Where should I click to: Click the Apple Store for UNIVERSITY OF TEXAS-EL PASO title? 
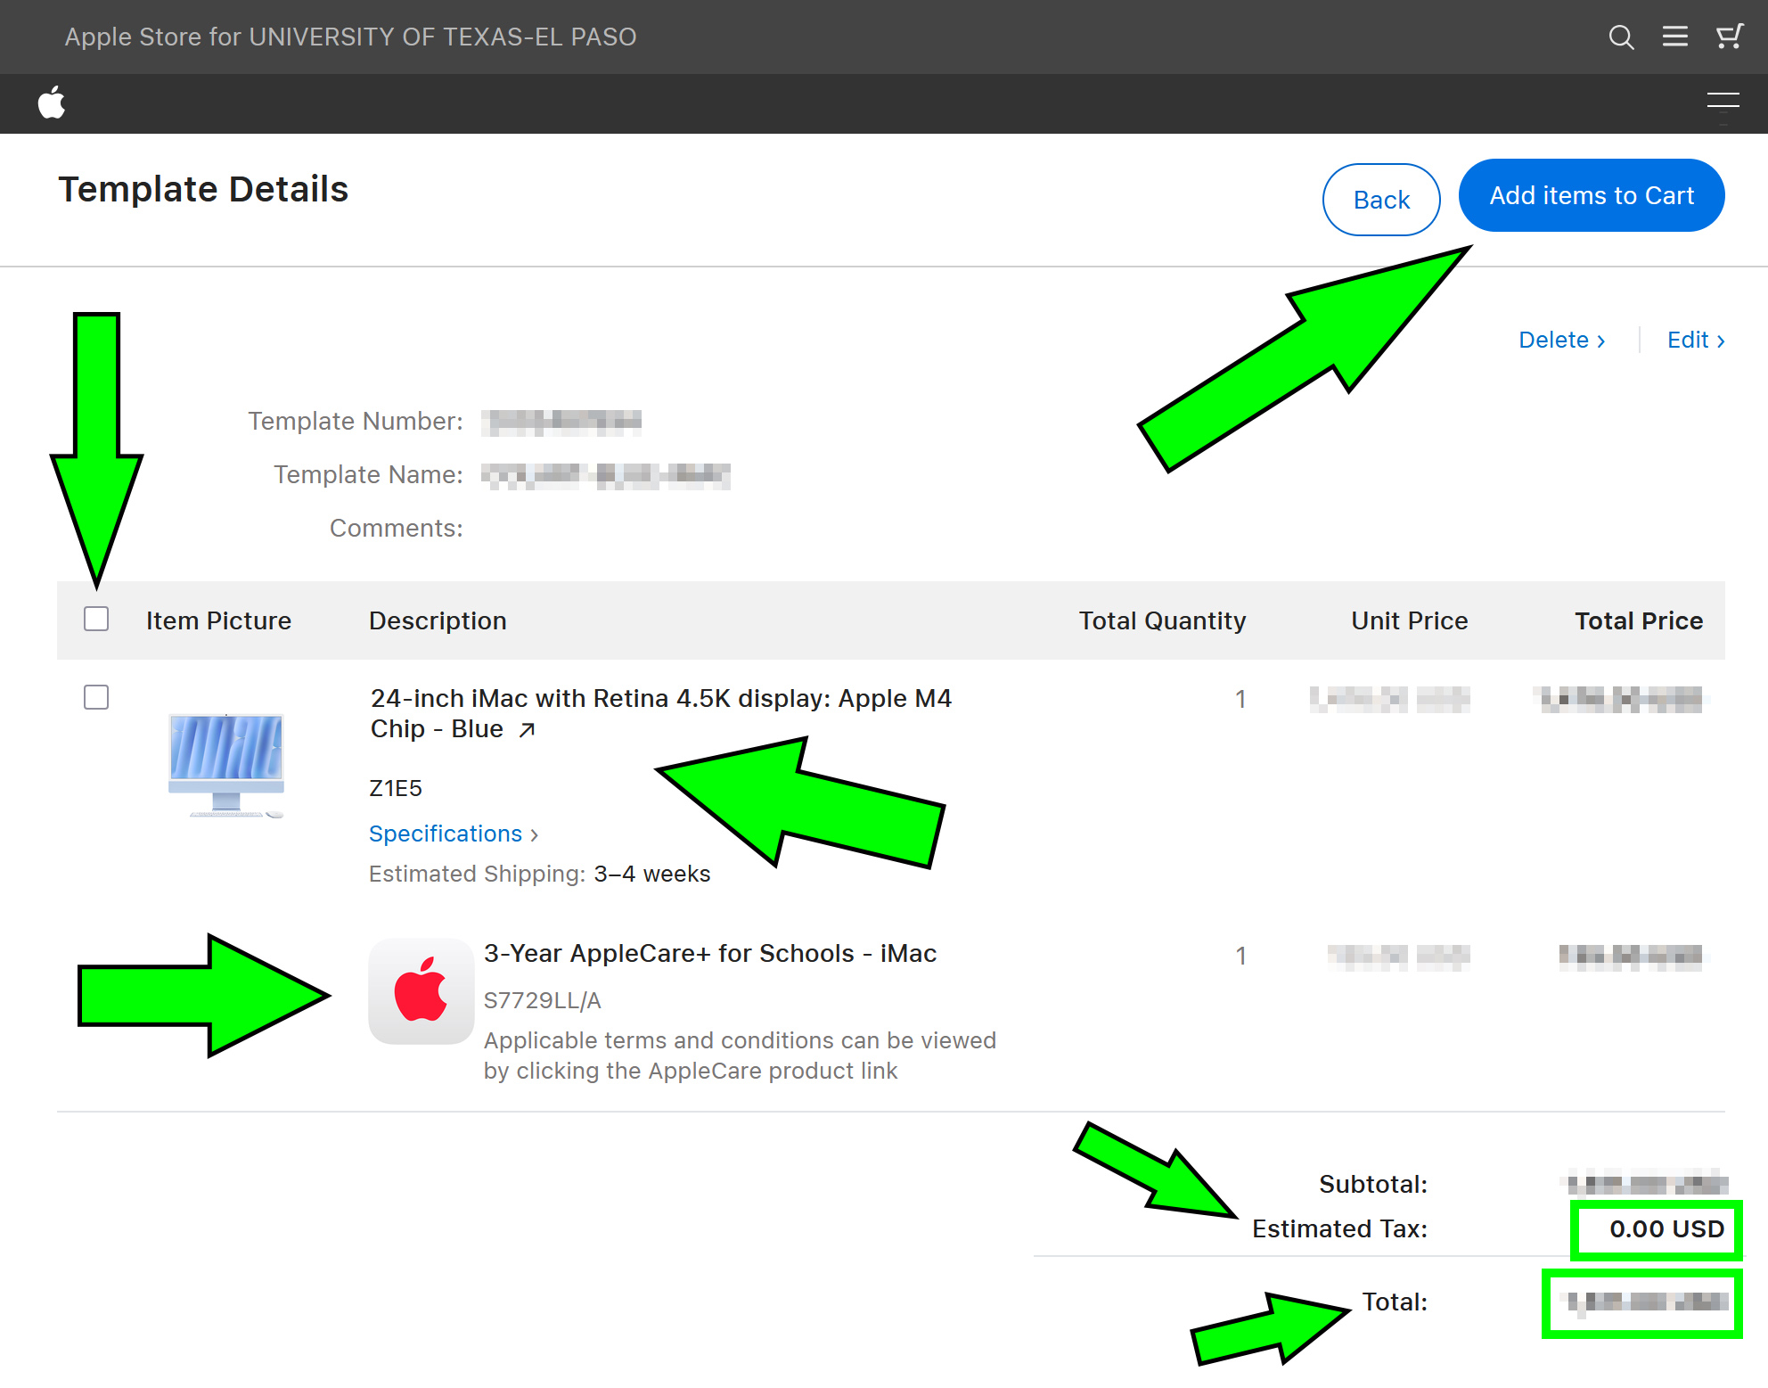[x=350, y=37]
